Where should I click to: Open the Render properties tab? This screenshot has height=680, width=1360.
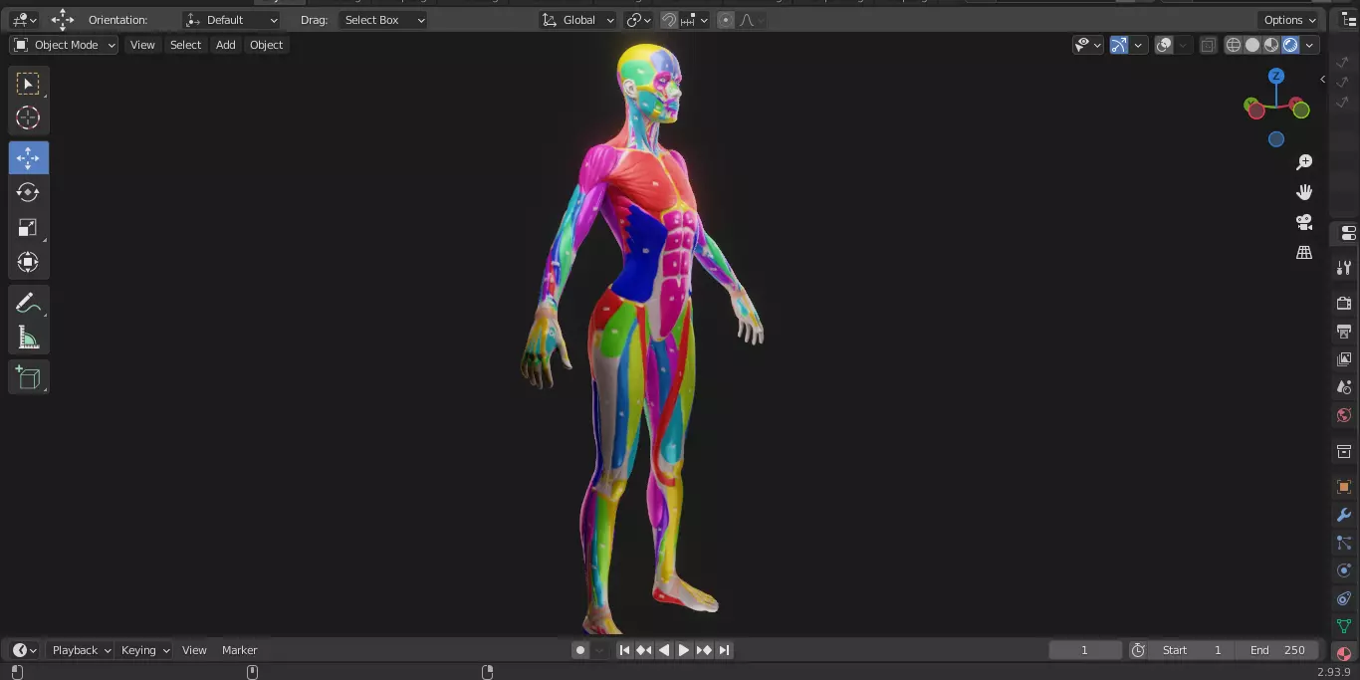pyautogui.click(x=1344, y=303)
